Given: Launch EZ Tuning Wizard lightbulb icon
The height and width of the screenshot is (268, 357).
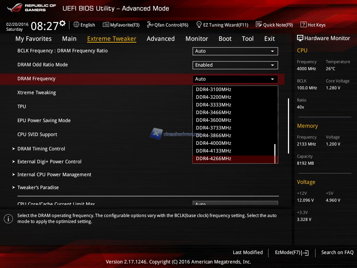Looking at the screenshot, I should point(199,25).
